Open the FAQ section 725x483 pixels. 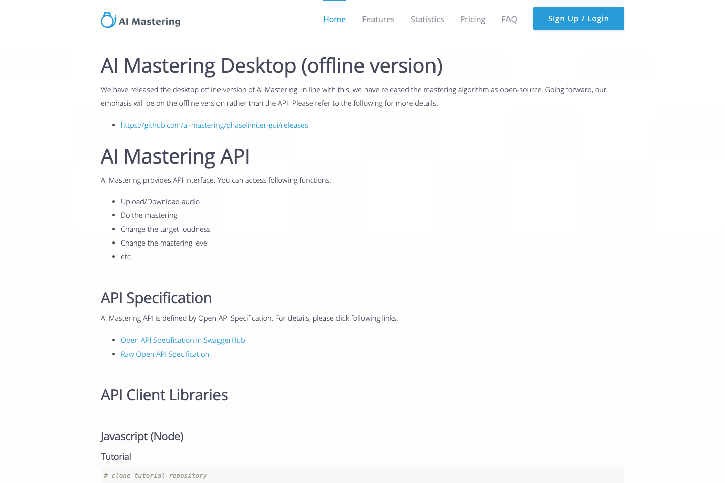pos(509,19)
